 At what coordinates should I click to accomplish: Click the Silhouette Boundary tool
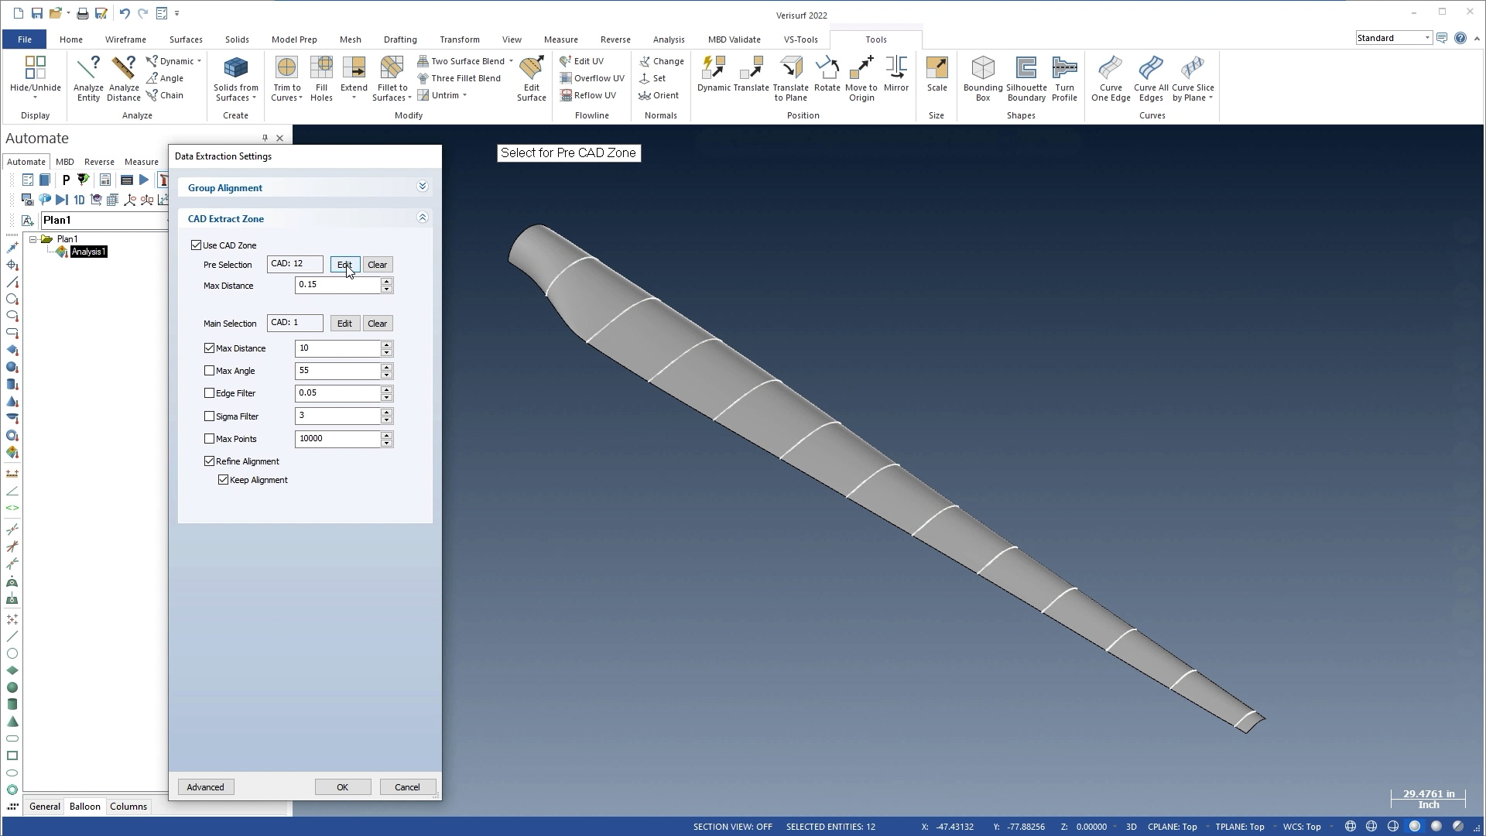(1026, 77)
